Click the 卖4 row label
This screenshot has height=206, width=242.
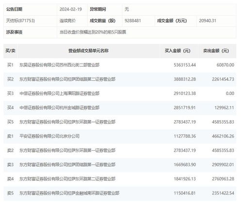10,179
